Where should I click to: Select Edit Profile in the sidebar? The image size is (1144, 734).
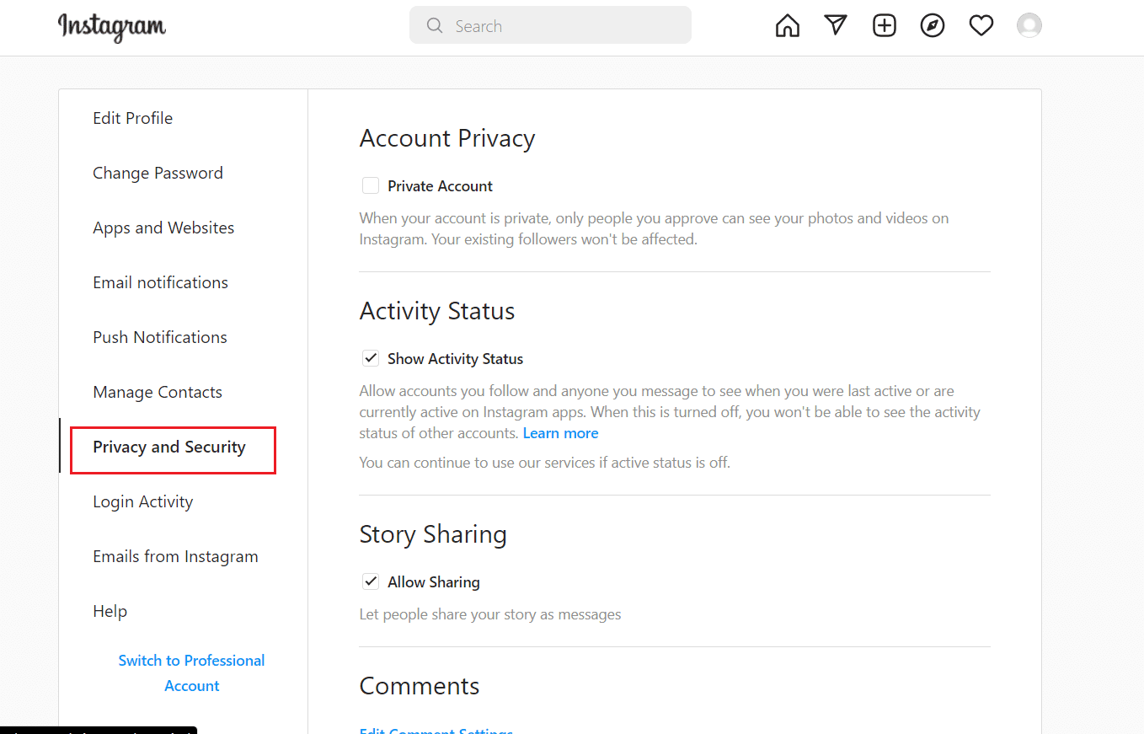[x=132, y=118]
